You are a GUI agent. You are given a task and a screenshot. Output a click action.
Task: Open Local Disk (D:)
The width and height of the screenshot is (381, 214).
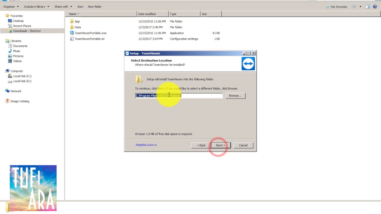pos(22,81)
